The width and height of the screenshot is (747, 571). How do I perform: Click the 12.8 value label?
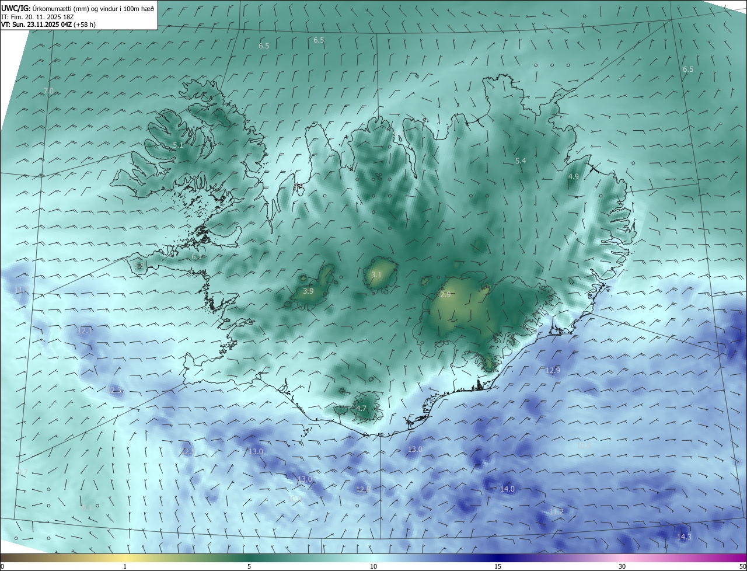click(x=364, y=489)
